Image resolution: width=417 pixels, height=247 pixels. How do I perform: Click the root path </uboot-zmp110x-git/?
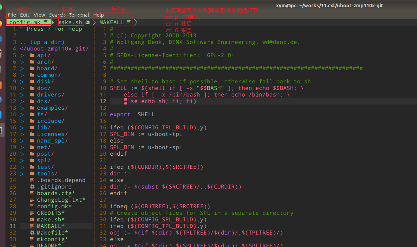coord(54,49)
